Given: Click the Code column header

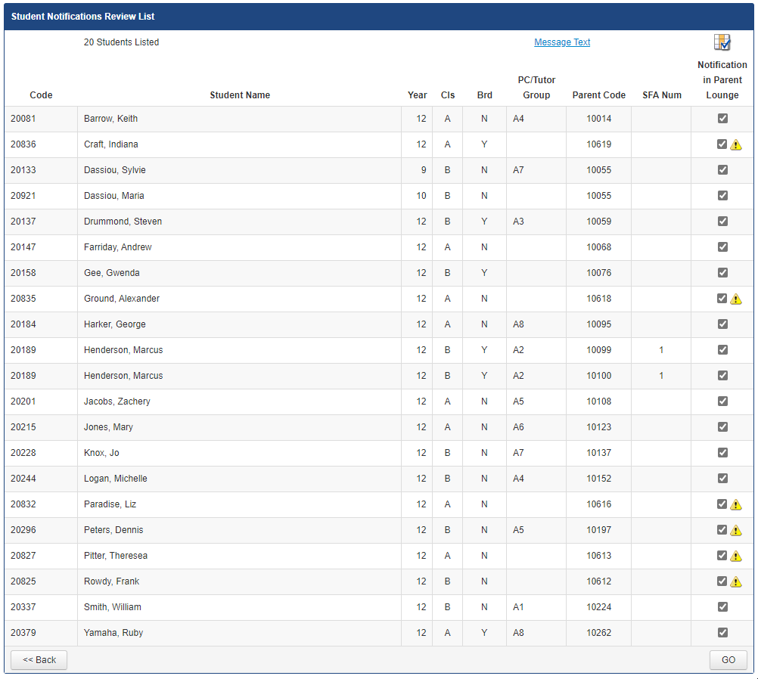Looking at the screenshot, I should click(x=41, y=95).
